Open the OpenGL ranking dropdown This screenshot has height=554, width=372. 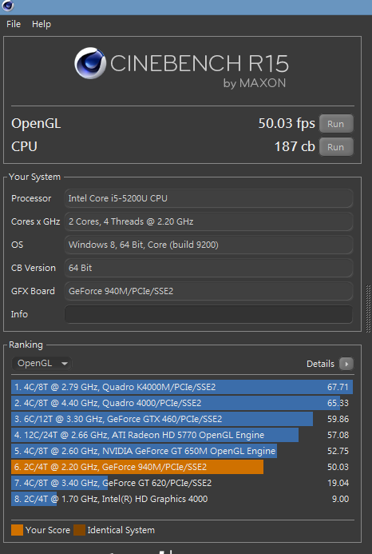pyautogui.click(x=42, y=363)
